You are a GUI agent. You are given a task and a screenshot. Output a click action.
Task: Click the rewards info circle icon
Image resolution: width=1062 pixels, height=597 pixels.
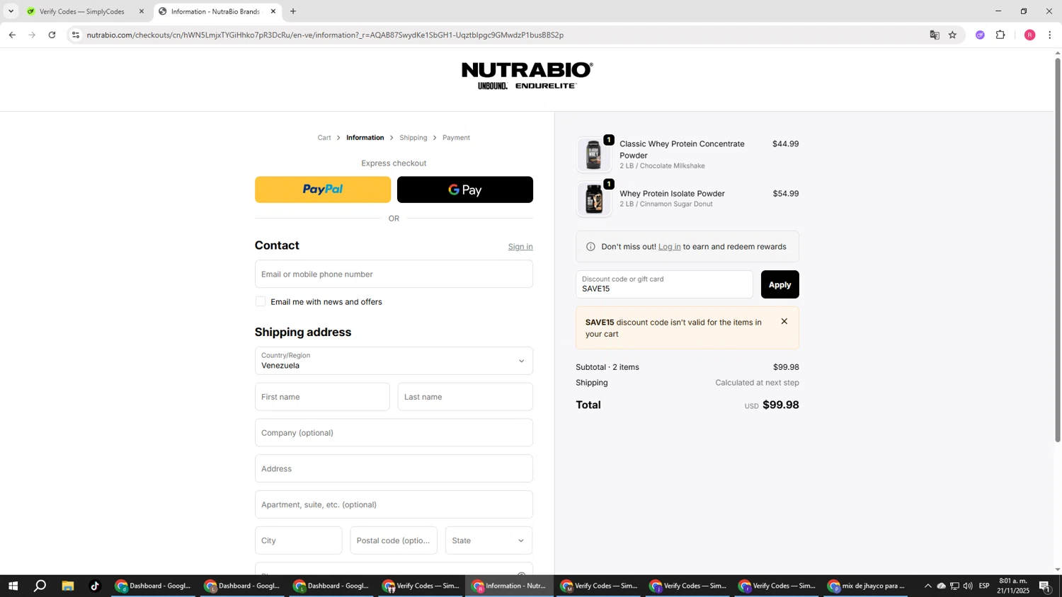click(591, 247)
